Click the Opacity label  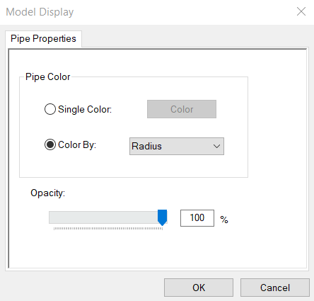(x=48, y=193)
